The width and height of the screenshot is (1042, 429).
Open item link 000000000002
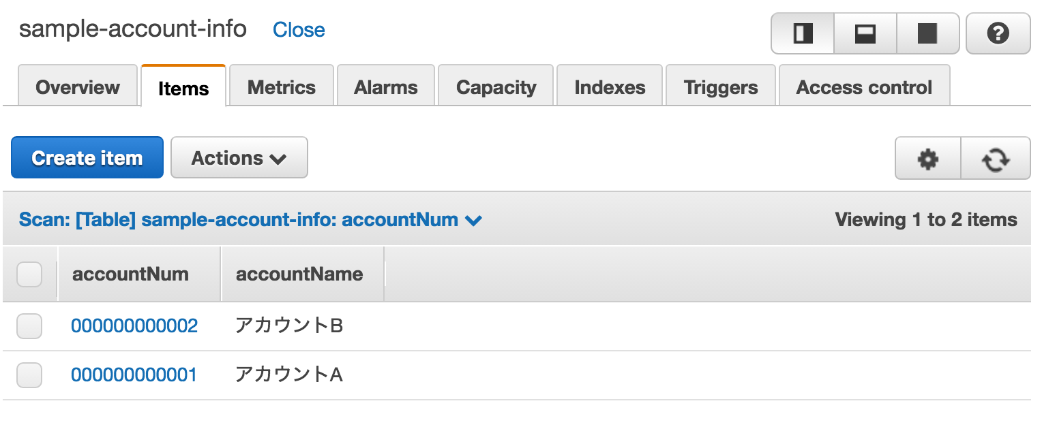pos(134,326)
